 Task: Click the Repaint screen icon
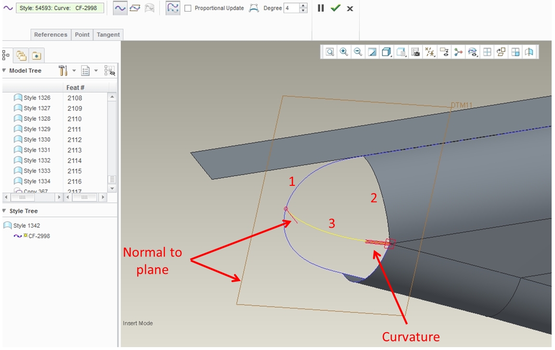click(x=372, y=52)
